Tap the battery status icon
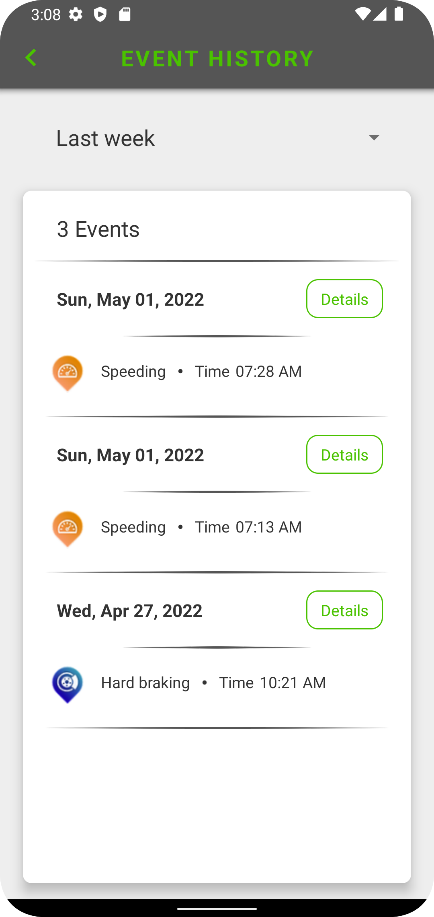The width and height of the screenshot is (434, 917). pyautogui.click(x=399, y=15)
